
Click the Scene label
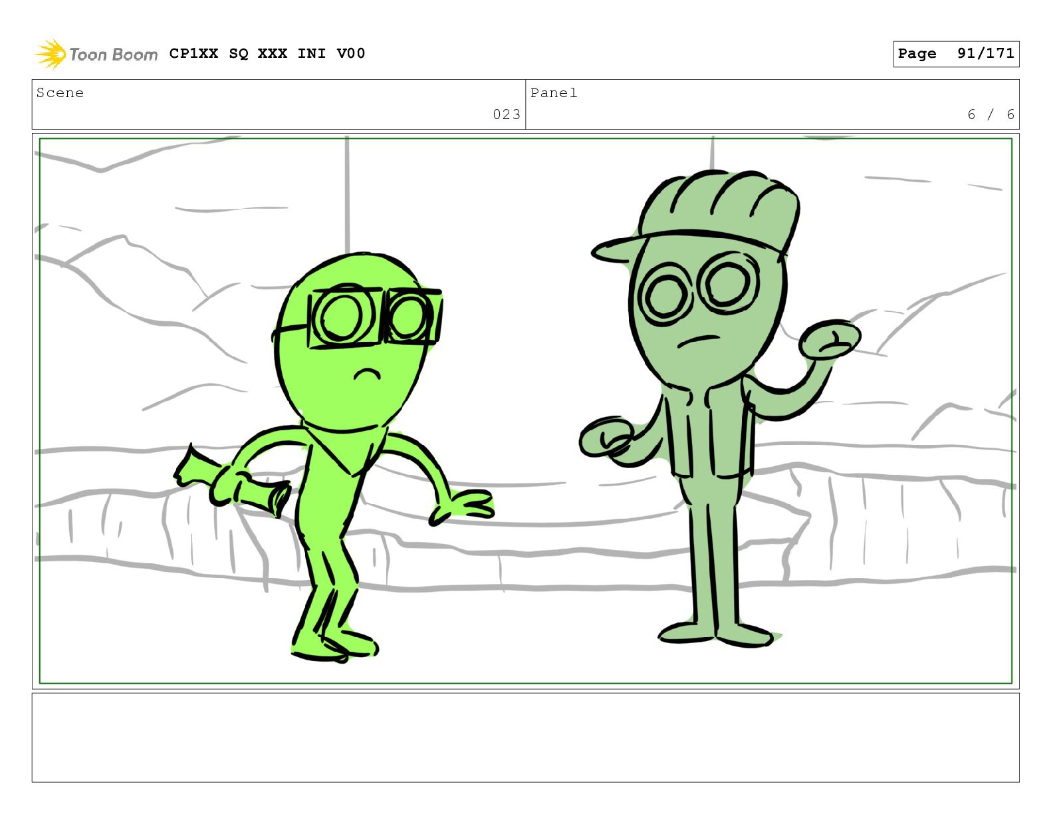coord(60,93)
